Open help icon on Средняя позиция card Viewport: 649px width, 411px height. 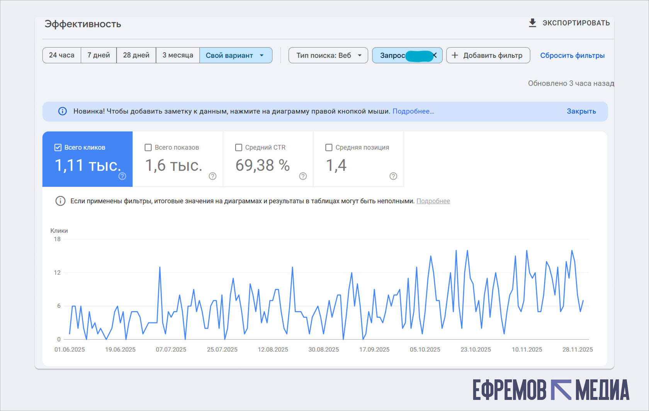(393, 176)
